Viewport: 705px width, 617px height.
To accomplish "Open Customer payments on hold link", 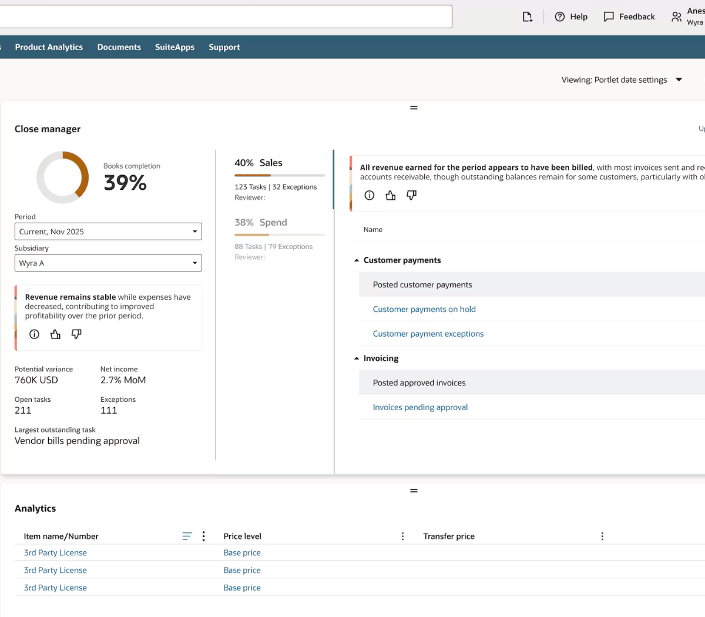I will click(424, 309).
